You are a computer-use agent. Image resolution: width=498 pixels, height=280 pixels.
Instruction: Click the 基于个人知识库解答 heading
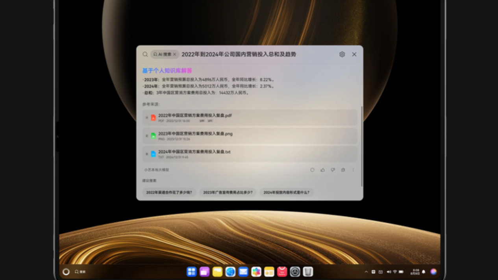click(167, 71)
